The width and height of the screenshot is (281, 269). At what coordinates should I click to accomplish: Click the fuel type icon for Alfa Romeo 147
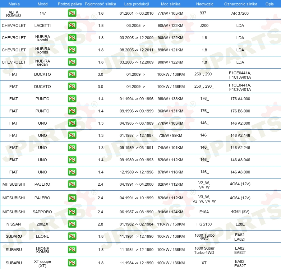(x=72, y=13)
